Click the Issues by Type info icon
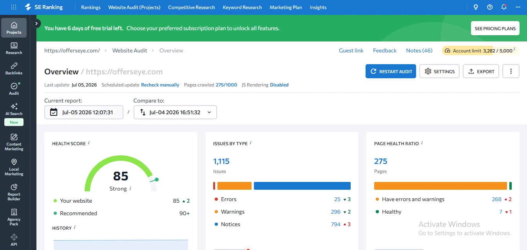Image resolution: width=527 pixels, height=250 pixels. point(251,143)
